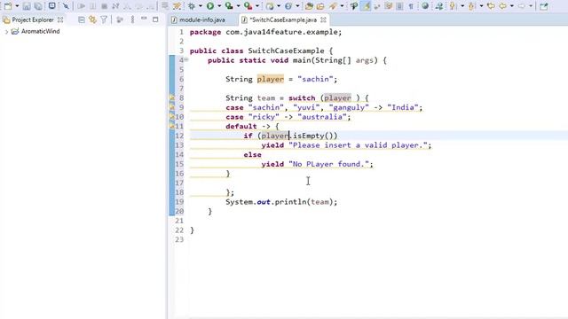Click the Open Type icon
Screen dimensions: 568x319
coord(309,6)
